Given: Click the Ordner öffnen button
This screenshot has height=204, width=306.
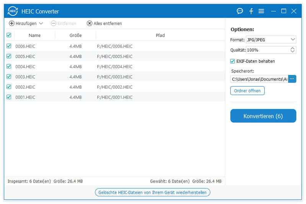Looking at the screenshot, I should pos(247,91).
